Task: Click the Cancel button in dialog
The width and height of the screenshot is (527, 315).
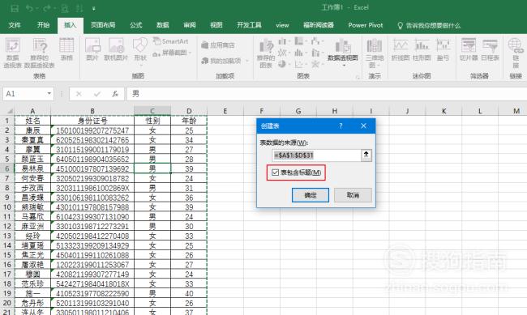Action: [353, 195]
